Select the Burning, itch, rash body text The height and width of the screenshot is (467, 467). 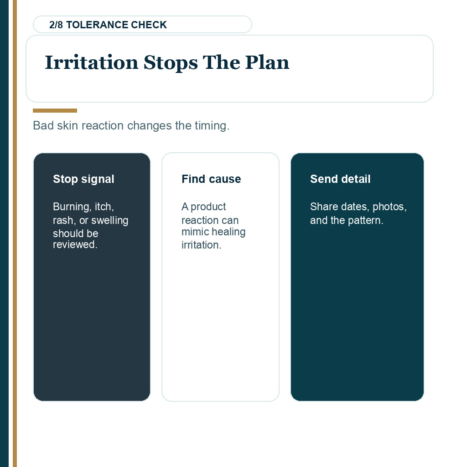(91, 225)
